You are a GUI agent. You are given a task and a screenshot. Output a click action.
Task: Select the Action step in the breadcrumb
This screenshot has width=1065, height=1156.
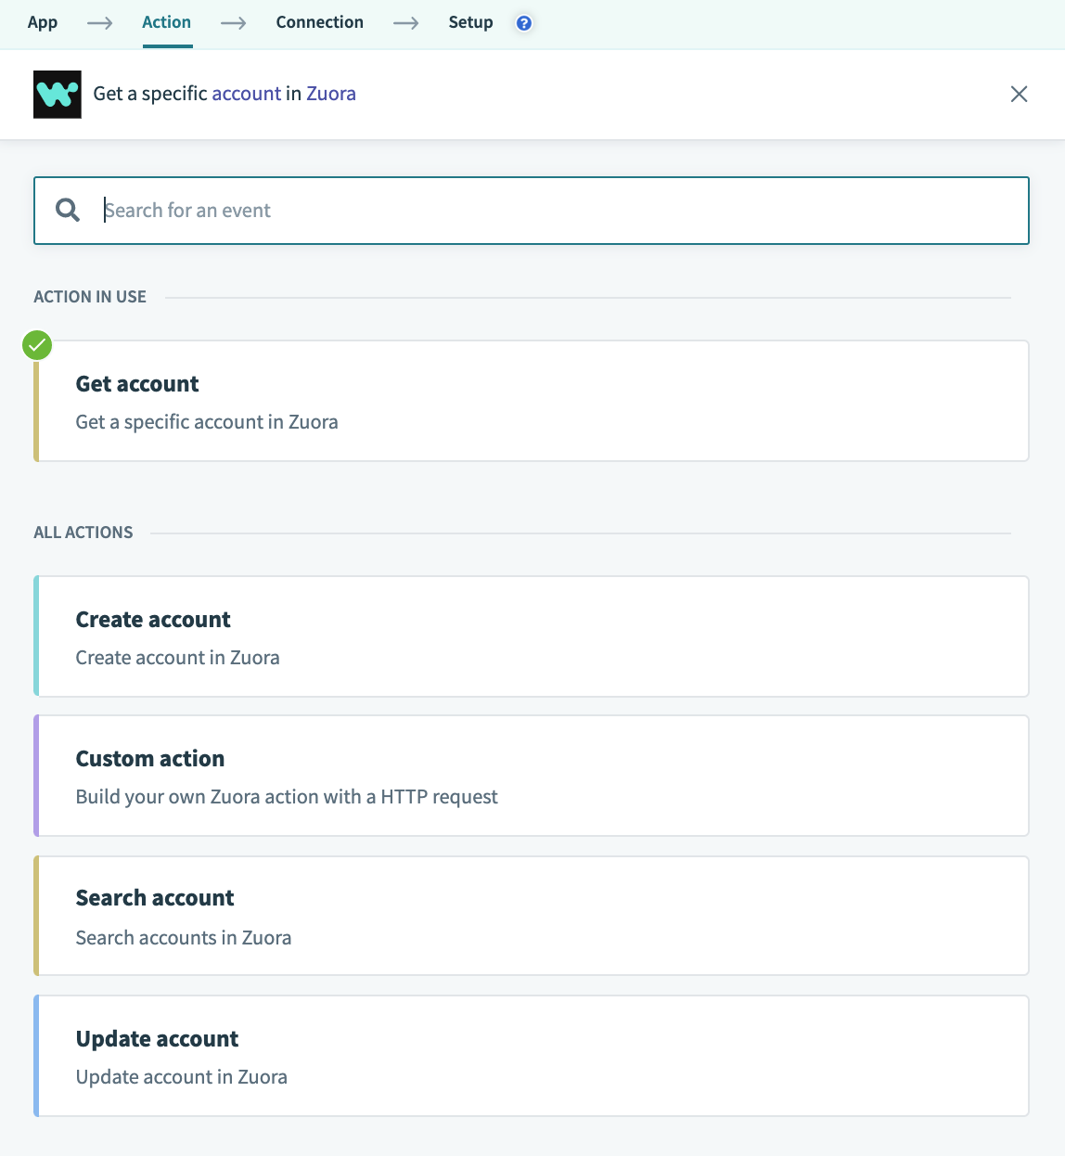coord(166,21)
